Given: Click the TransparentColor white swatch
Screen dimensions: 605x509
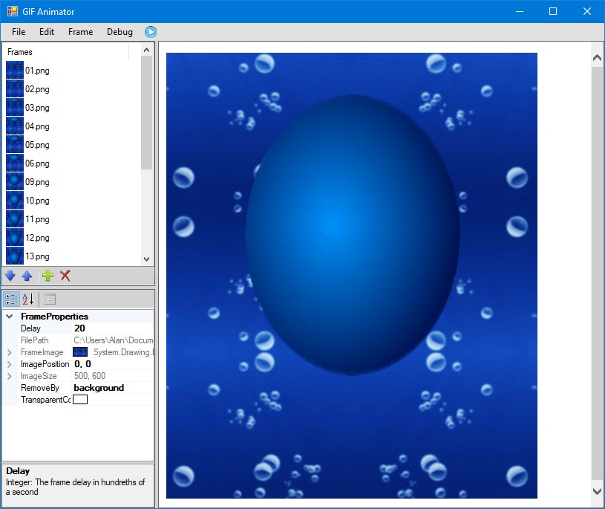Looking at the screenshot, I should [x=80, y=400].
